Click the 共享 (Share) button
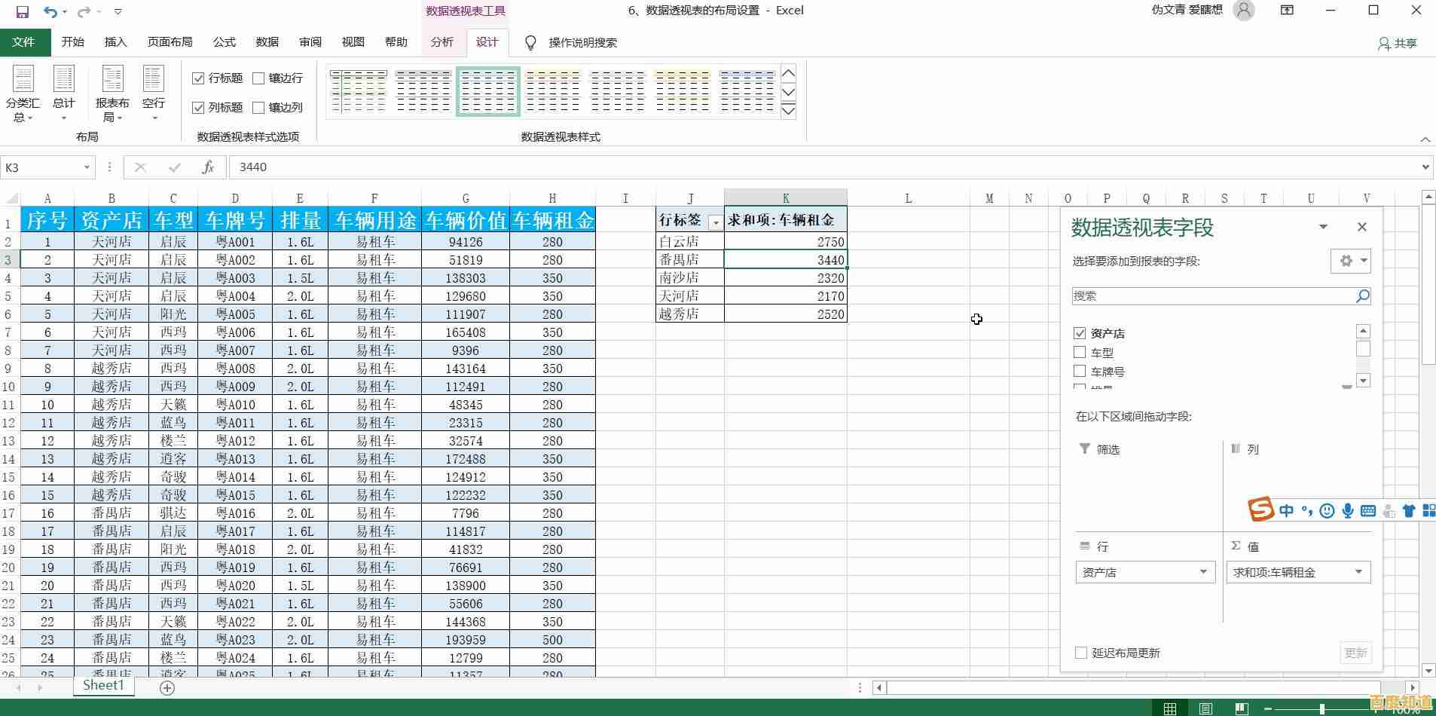The width and height of the screenshot is (1436, 716). 1398,43
